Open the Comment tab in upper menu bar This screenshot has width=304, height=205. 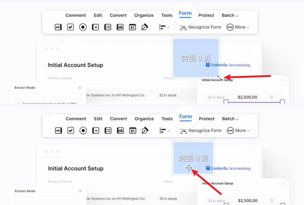point(76,15)
